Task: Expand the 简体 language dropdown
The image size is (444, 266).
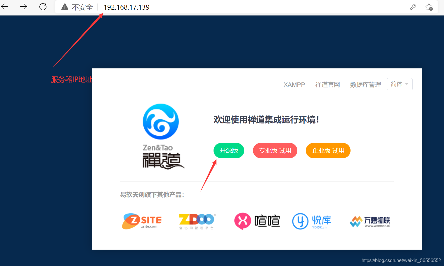Action: click(400, 84)
